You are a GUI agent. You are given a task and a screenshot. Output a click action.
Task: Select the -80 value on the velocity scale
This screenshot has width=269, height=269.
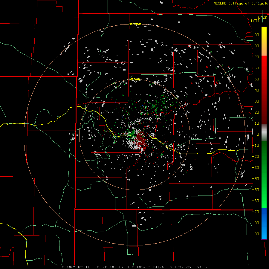[256, 223]
